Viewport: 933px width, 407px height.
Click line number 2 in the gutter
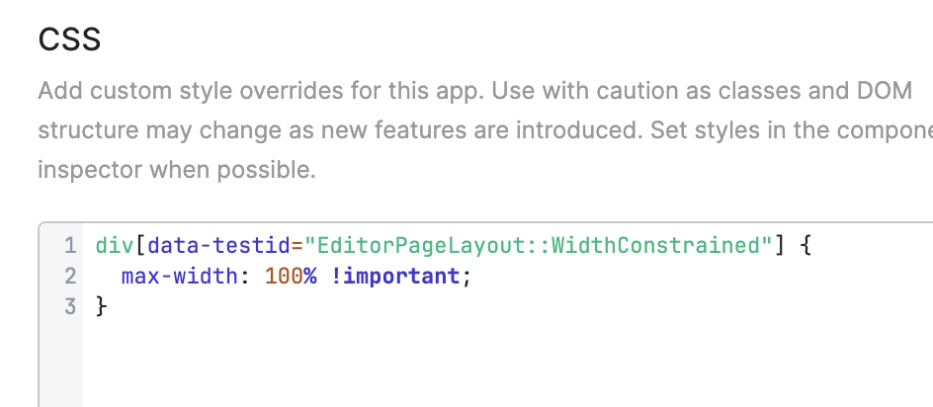[70, 276]
